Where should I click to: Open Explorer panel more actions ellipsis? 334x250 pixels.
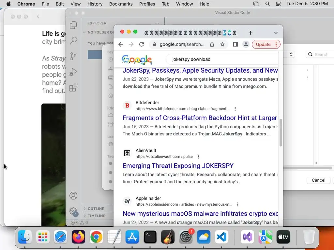click(x=157, y=23)
